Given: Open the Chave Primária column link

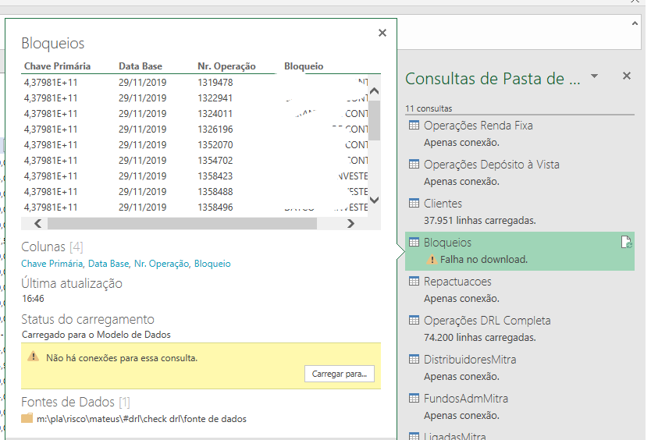Looking at the screenshot, I should tap(52, 264).
